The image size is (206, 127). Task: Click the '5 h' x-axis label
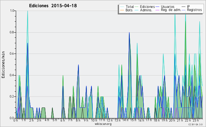tap(55, 120)
